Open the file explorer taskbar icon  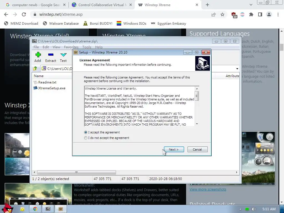[22, 209]
